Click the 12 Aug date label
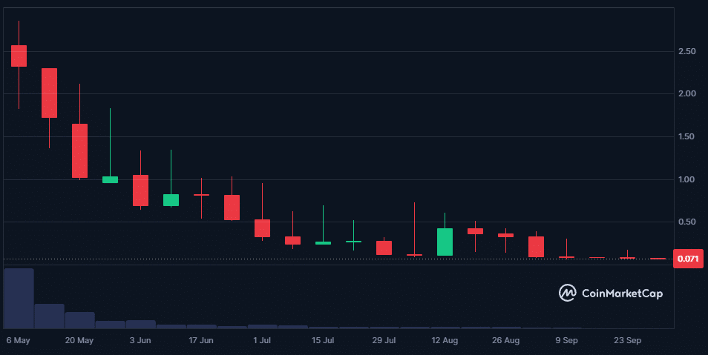The width and height of the screenshot is (708, 355). 445,341
